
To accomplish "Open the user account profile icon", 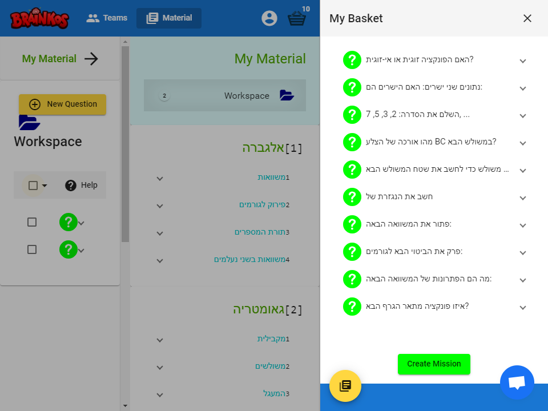I will [x=269, y=18].
